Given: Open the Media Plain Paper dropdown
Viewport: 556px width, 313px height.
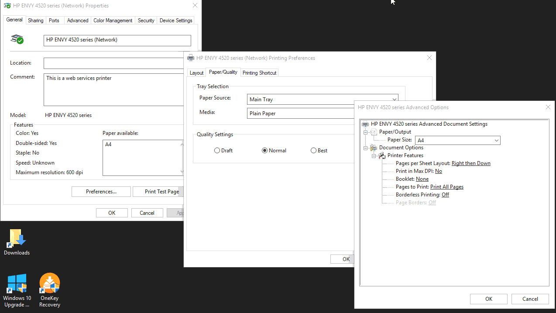Looking at the screenshot, I should [301, 114].
